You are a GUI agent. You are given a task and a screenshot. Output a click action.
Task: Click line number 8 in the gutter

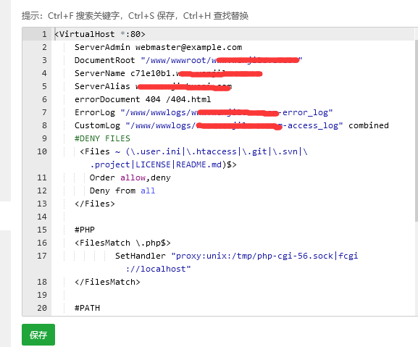[x=44, y=125]
